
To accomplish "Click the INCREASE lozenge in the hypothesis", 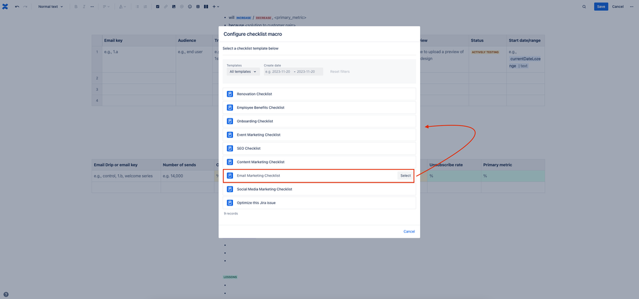I will click(243, 18).
